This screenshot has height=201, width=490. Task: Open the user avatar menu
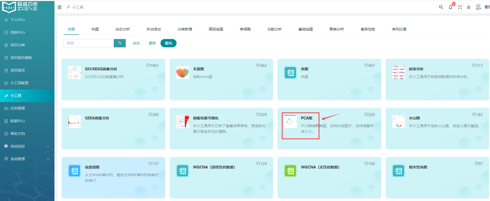pyautogui.click(x=479, y=7)
